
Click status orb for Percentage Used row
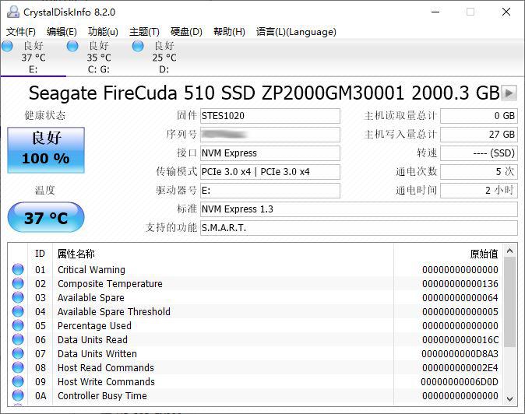click(18, 325)
